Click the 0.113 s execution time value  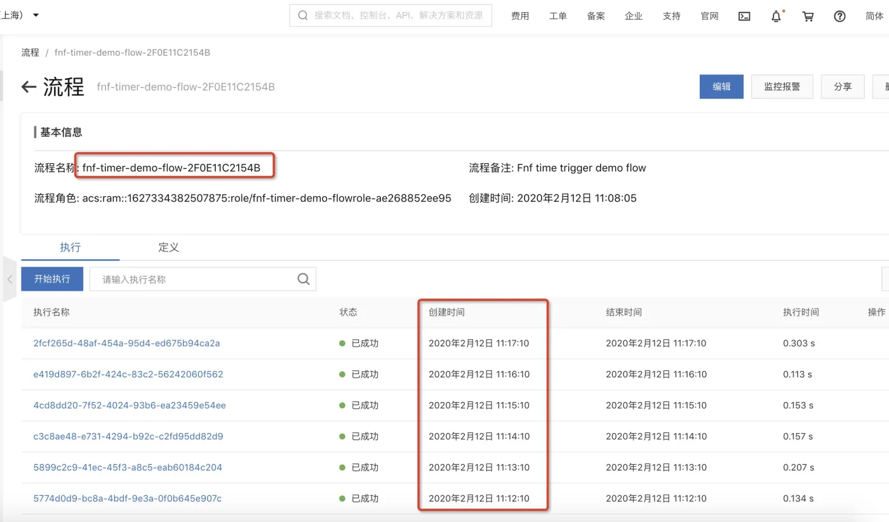pos(798,375)
